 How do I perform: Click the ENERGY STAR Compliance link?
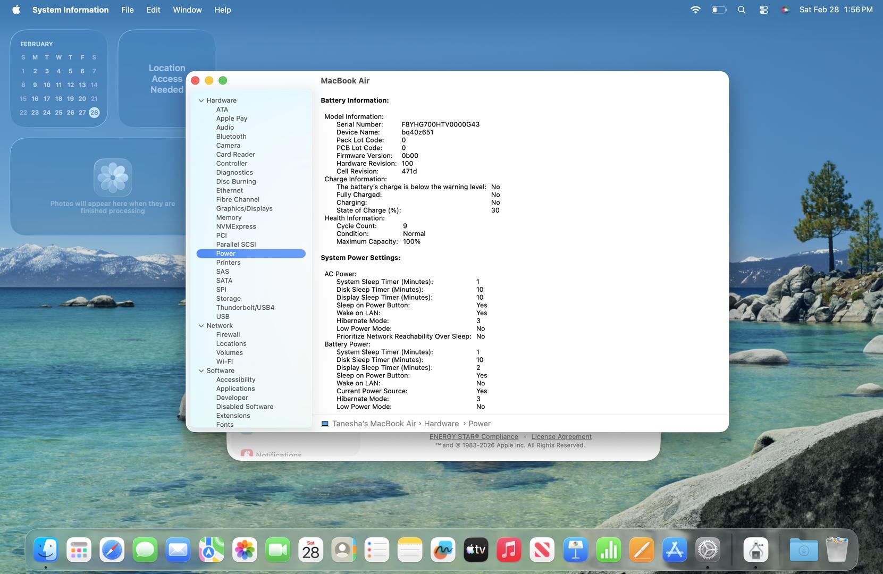pyautogui.click(x=473, y=437)
